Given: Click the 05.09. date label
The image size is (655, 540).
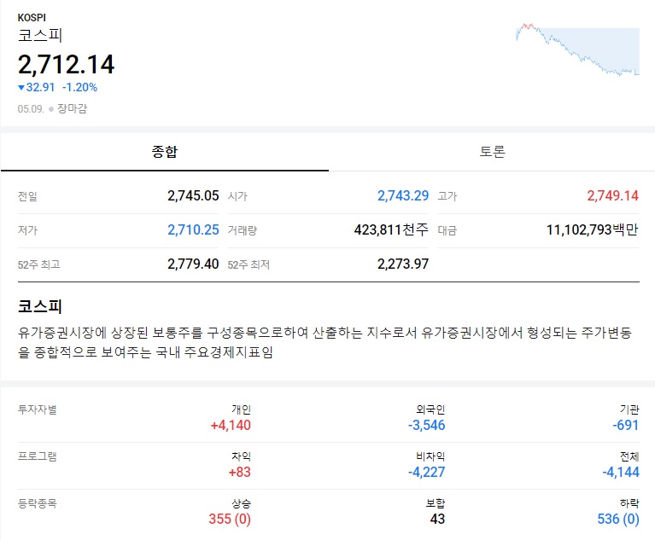Looking at the screenshot, I should point(31,109).
